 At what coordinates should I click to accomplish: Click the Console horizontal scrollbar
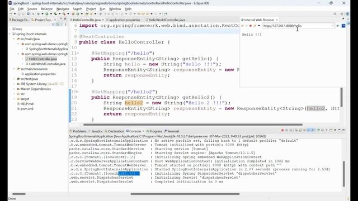185,194
